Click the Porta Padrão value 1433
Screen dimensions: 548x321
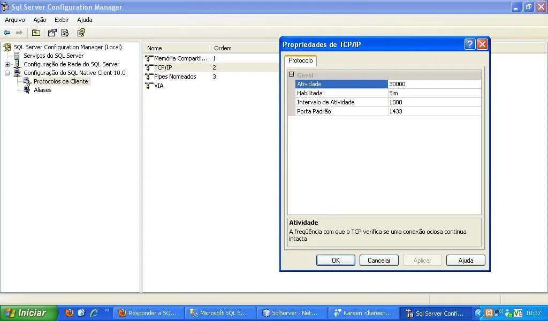click(x=435, y=111)
